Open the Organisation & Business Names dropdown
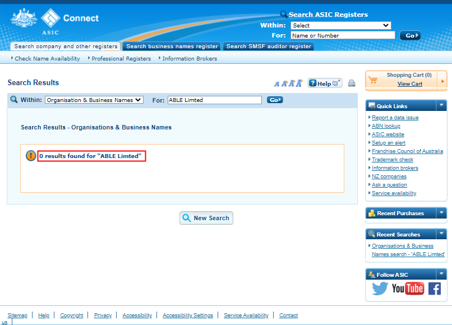Screen dimensions: 452x325 [94, 100]
